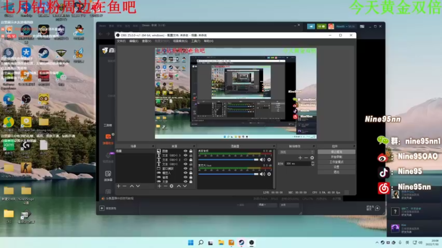Click the add game plus icon in Steam
This screenshot has width=442, height=248.
[x=102, y=208]
